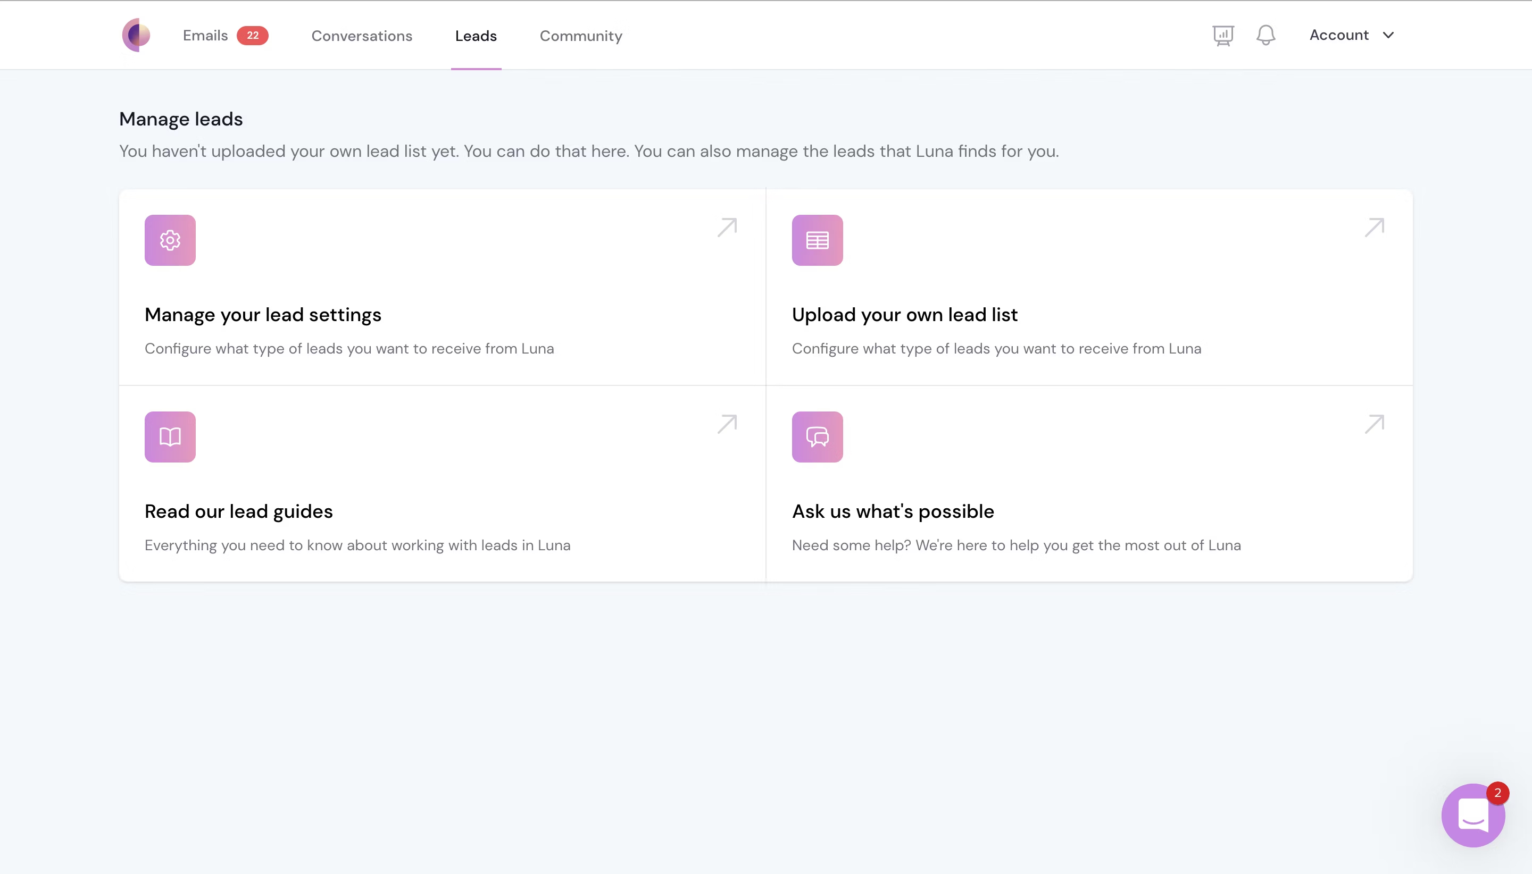The width and height of the screenshot is (1532, 874).
Task: Click the arrow on Manage lead settings card
Action: pos(727,228)
